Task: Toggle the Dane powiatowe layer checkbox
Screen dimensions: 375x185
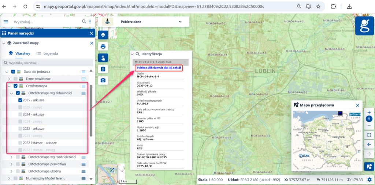Action: (15, 79)
